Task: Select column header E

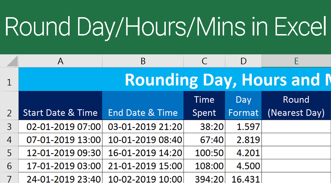Action: tap(296, 61)
